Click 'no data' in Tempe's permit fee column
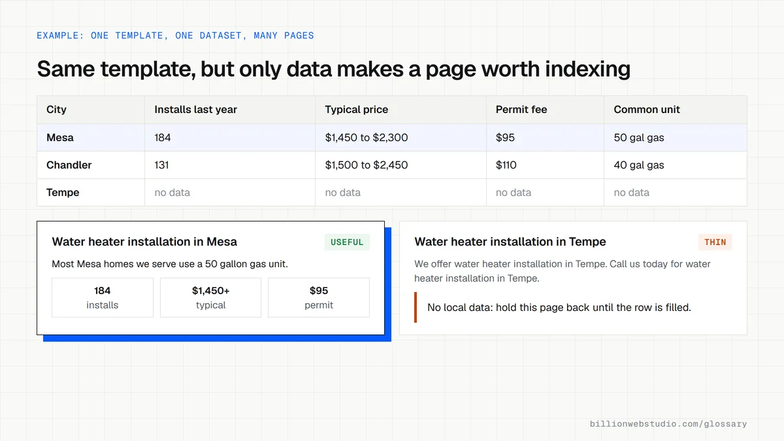This screenshot has width=784, height=441. click(545, 193)
